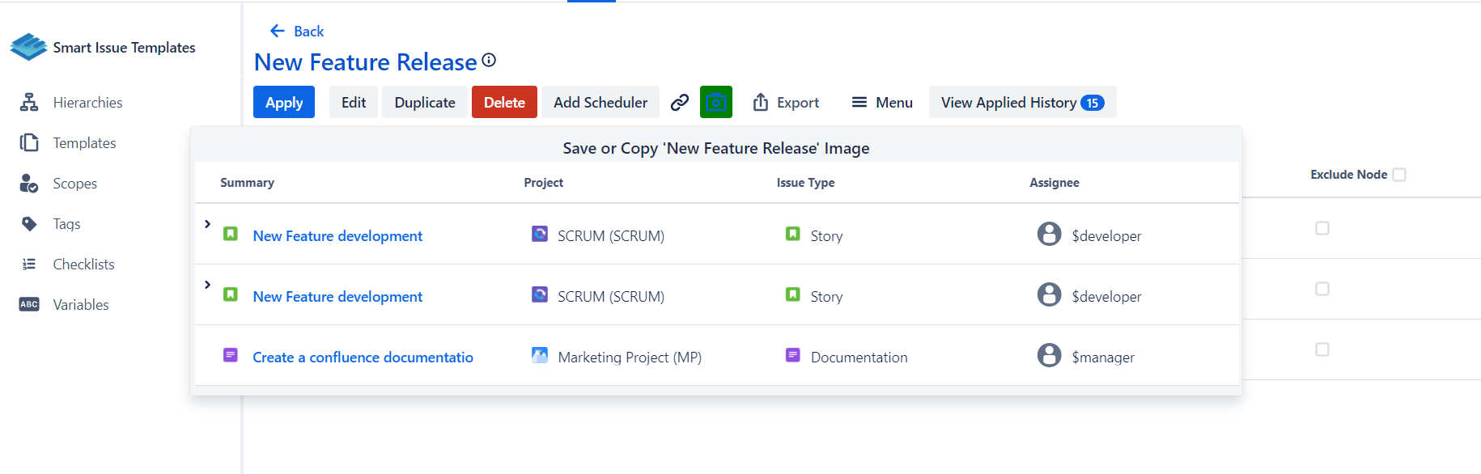Open Create a confluence documentation issue link
Screen dimensions: 1481x474
363,358
